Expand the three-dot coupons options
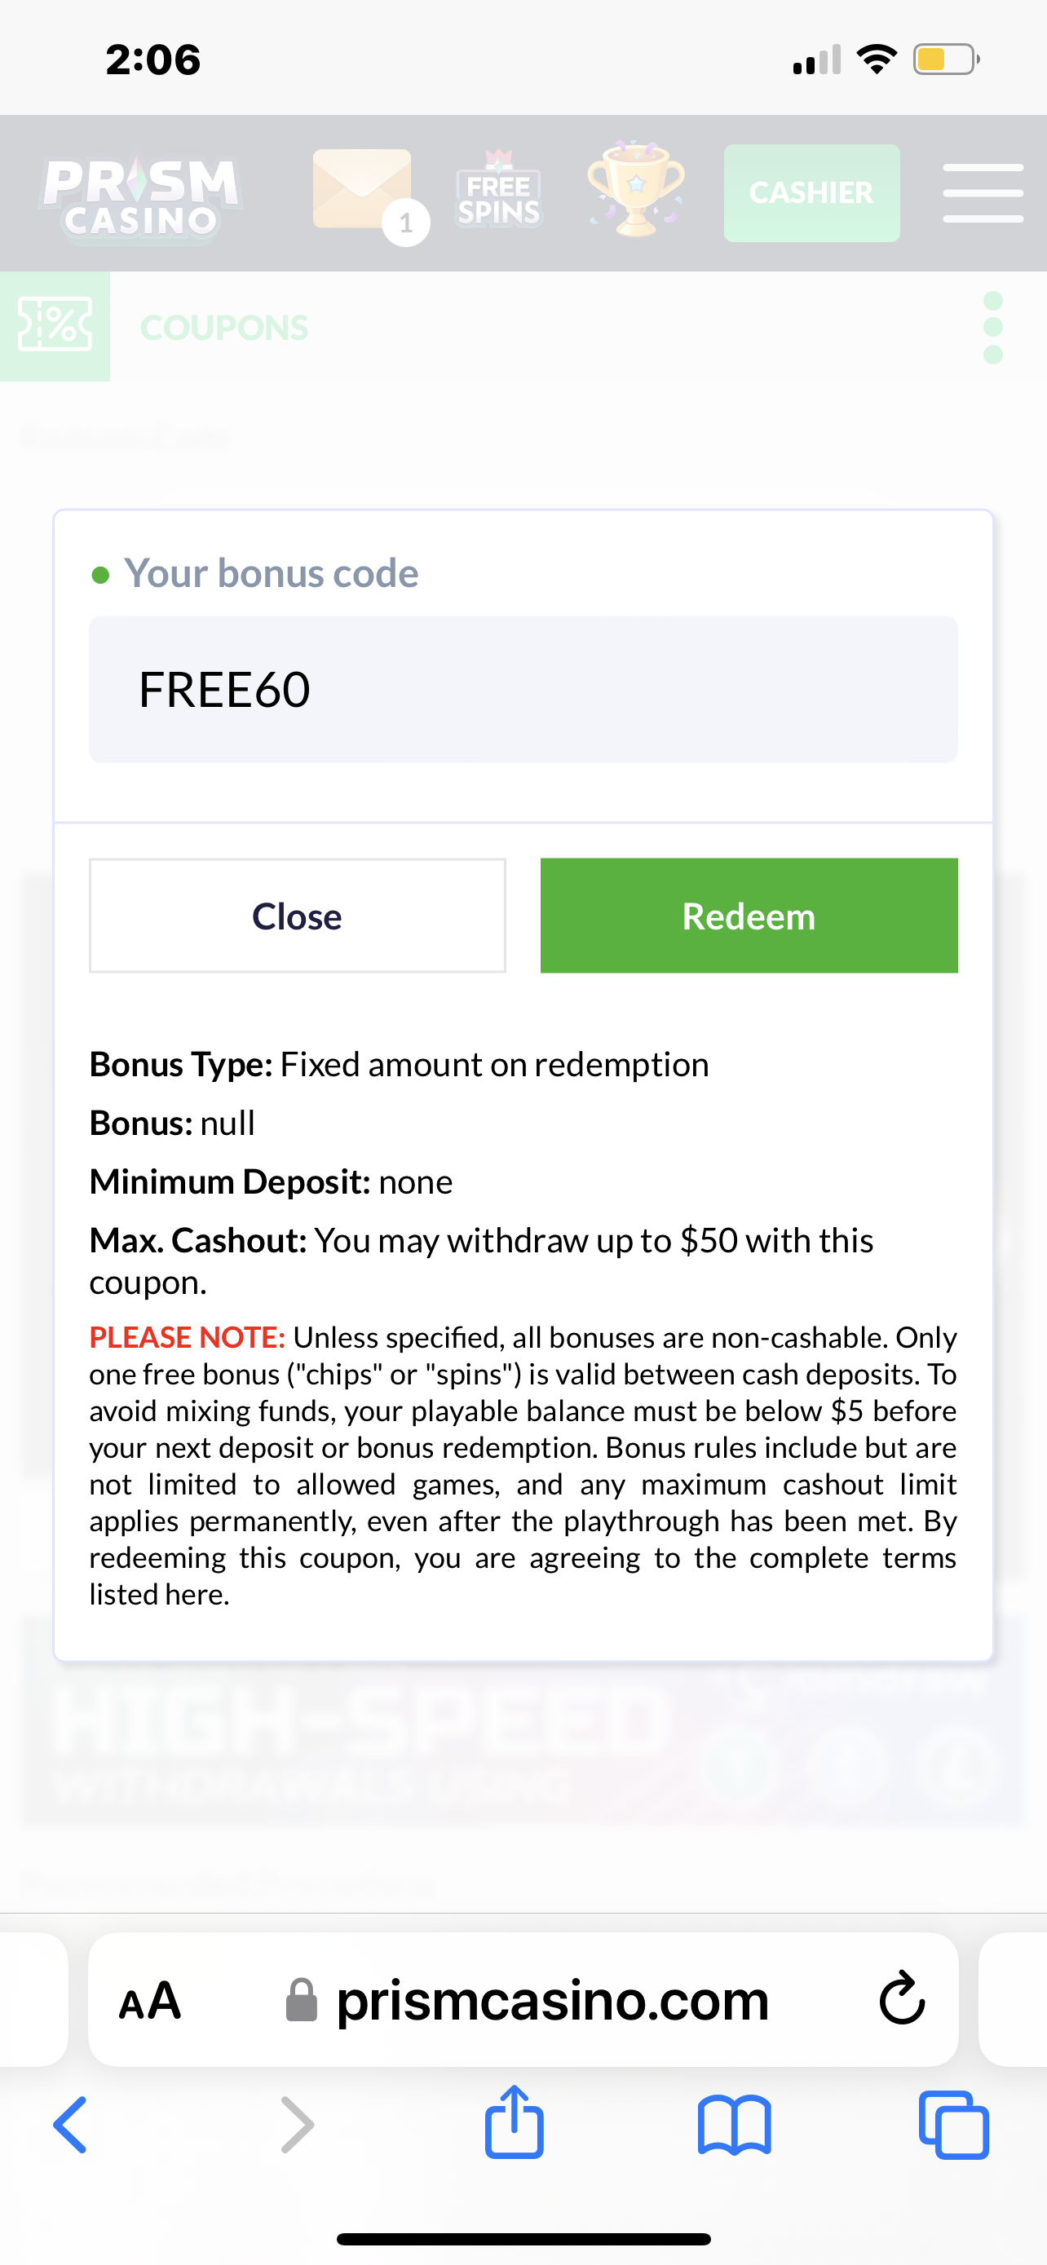This screenshot has height=2265, width=1047. pos(992,327)
